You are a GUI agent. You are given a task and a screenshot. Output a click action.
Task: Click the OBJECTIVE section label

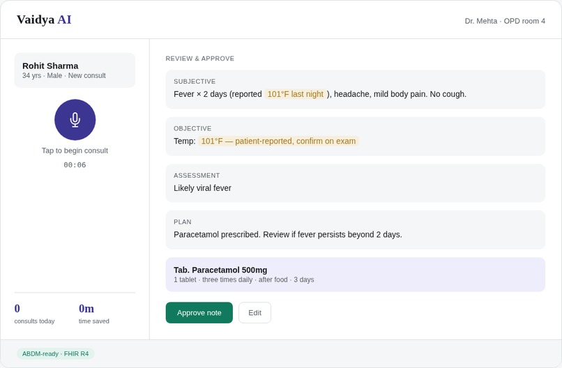point(192,129)
